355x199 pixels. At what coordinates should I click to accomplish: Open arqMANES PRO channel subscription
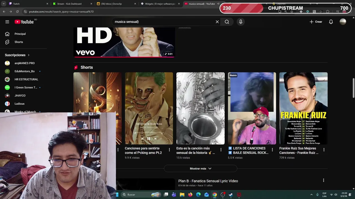pos(24,63)
